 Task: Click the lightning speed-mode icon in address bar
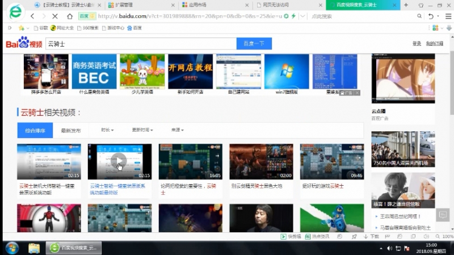(293, 16)
